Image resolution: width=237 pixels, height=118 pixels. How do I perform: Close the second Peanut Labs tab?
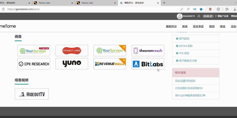[x=115, y=3]
